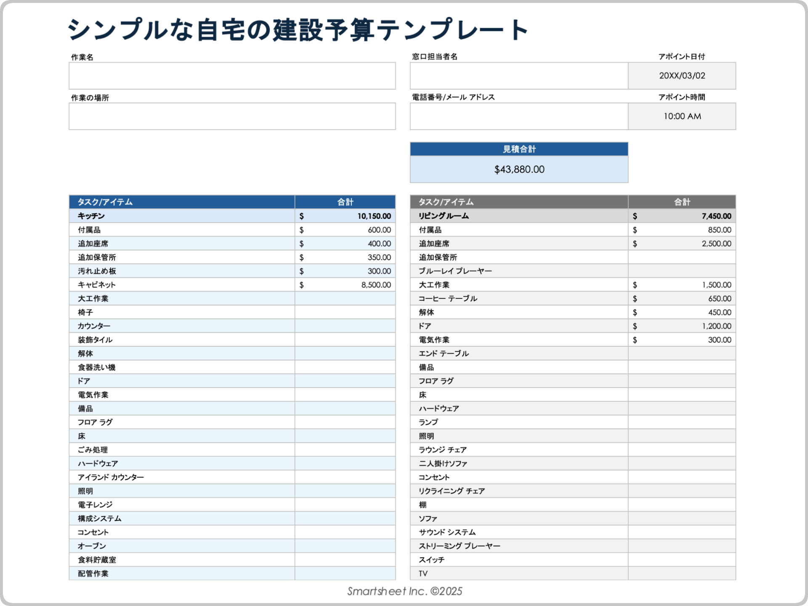Screen dimensions: 808x606
Task: Click the $43,880.00 estimate total cell
Action: [x=519, y=169]
